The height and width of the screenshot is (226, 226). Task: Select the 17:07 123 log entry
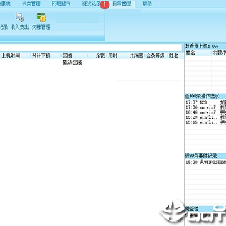click(206, 102)
